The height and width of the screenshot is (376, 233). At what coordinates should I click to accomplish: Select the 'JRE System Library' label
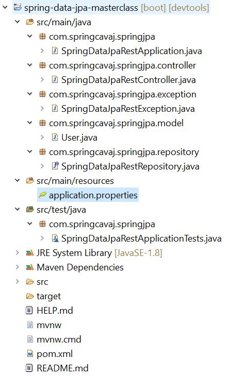pos(74,253)
